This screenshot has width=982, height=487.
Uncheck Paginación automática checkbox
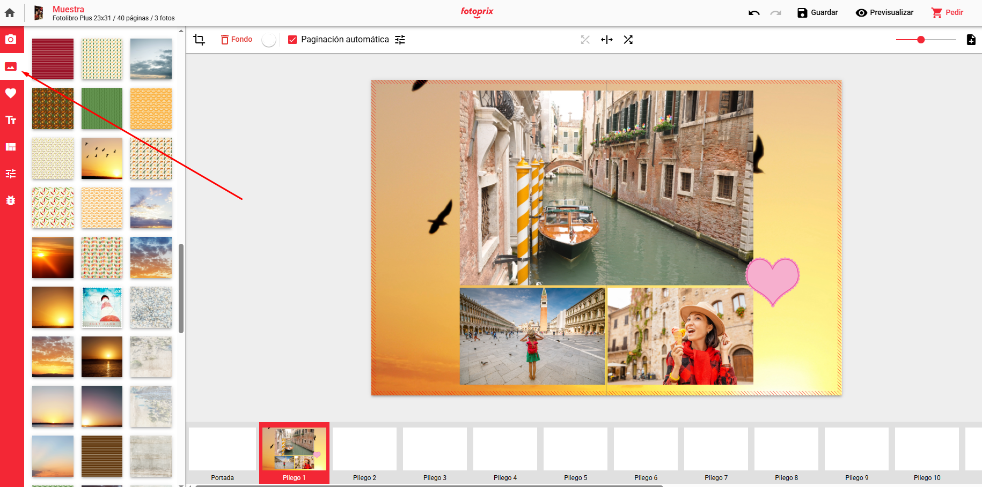tap(292, 40)
